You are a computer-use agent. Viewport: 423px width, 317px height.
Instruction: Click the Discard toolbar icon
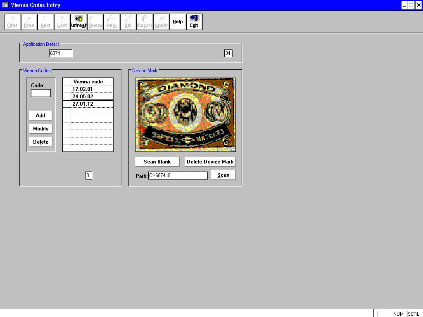tap(145, 21)
